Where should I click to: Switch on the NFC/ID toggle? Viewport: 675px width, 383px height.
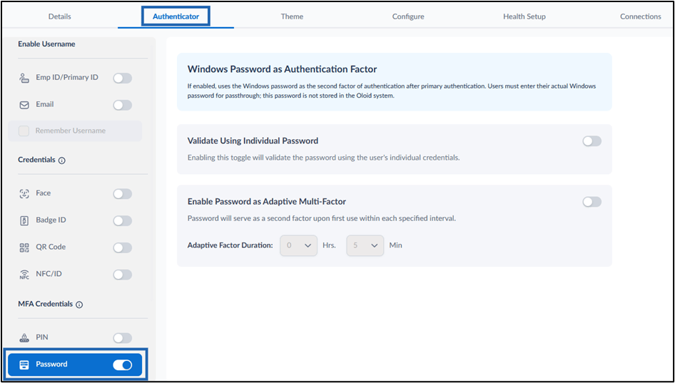coord(122,275)
